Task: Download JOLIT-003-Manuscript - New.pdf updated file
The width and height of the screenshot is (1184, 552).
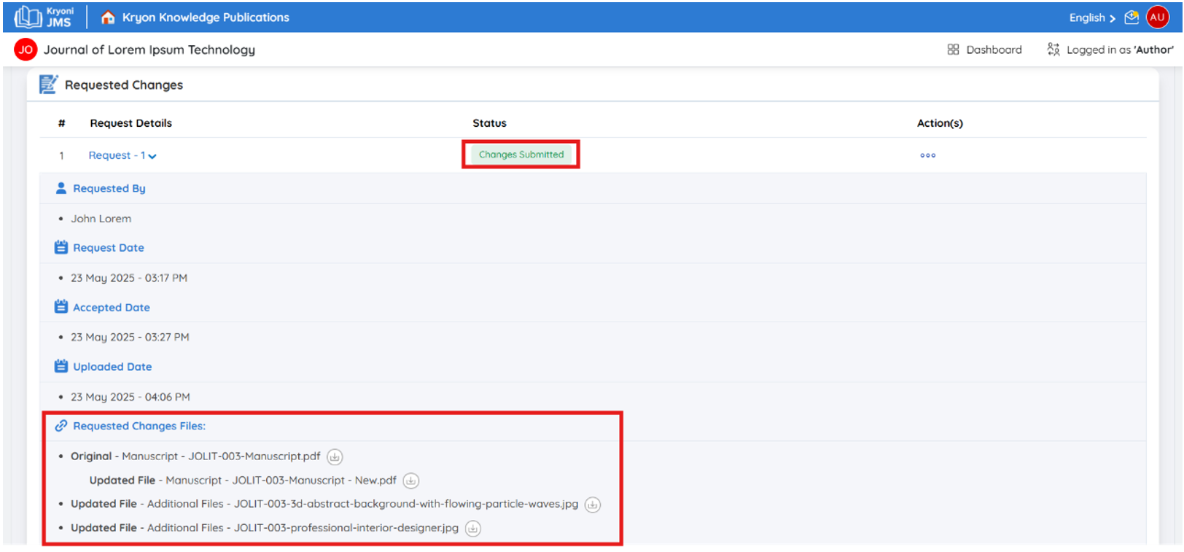Action: tap(411, 481)
